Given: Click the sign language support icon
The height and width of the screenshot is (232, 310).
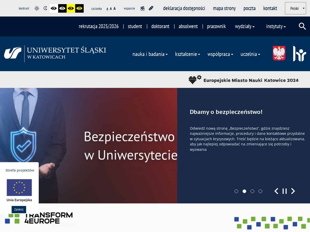Looking at the screenshot, I should tap(142, 8).
